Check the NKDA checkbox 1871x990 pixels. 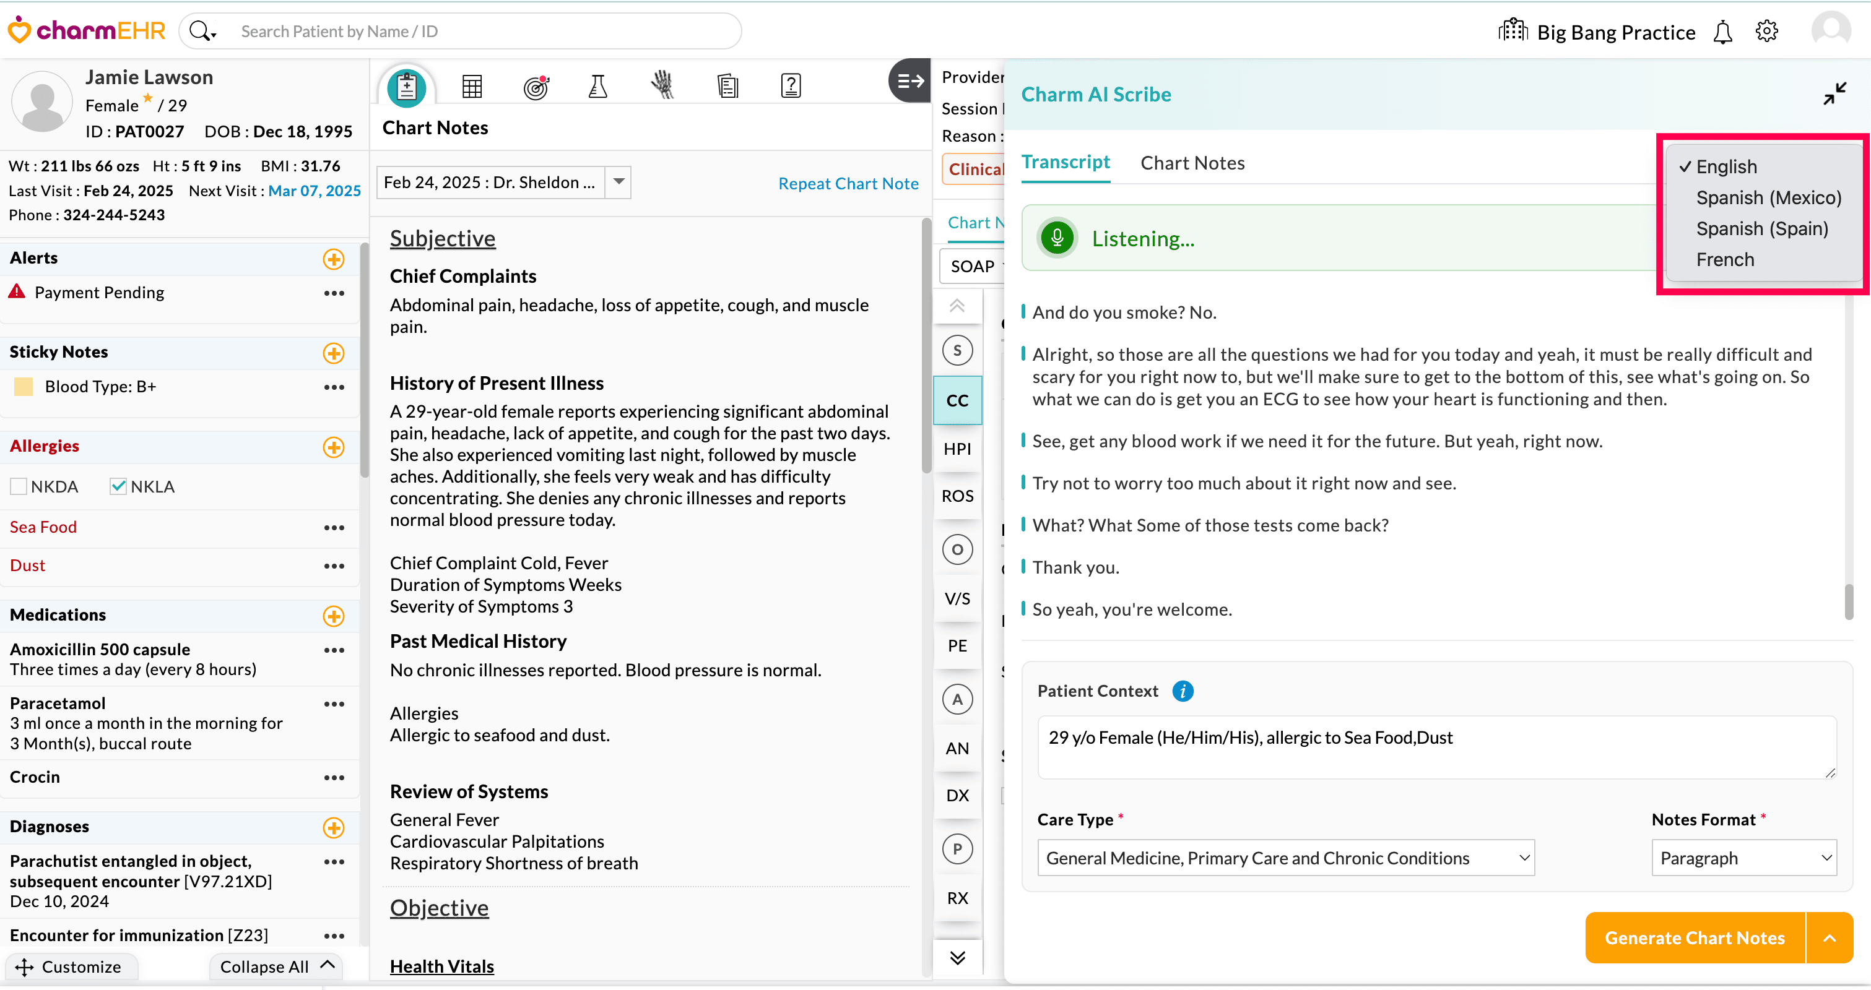(19, 486)
